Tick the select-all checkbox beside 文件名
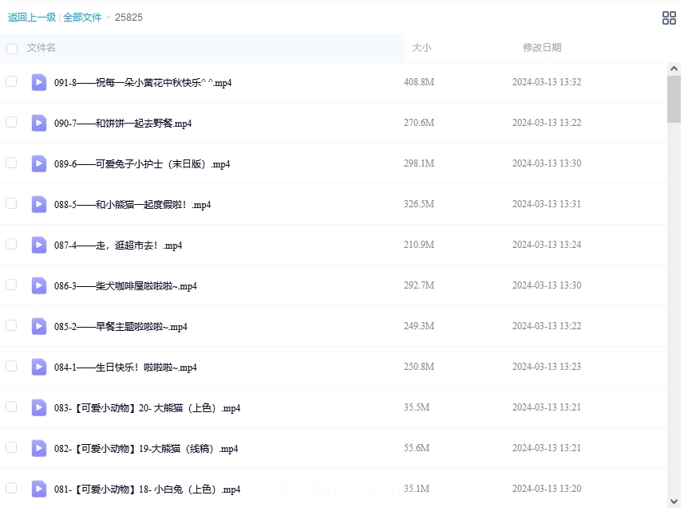This screenshot has height=515, width=696. pos(12,49)
